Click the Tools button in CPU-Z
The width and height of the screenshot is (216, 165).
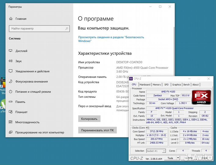(170, 158)
